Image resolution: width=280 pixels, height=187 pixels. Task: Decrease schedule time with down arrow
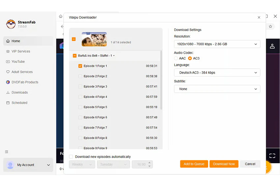click(x=150, y=167)
